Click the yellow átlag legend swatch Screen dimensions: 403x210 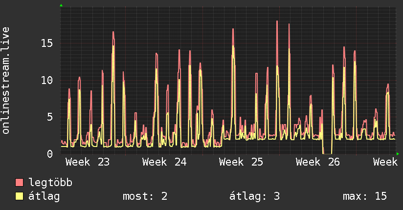tap(19, 196)
